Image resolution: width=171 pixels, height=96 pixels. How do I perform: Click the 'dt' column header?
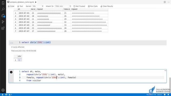coord(19,9)
